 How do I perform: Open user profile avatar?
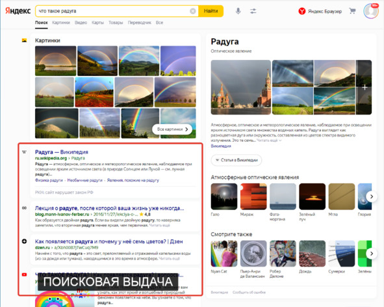[371, 11]
